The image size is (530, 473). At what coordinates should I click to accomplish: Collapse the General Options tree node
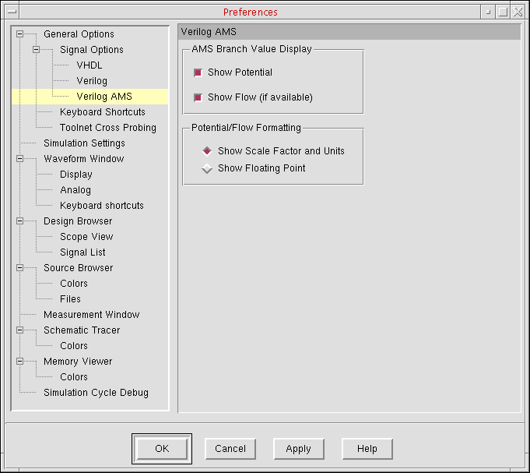tap(20, 34)
